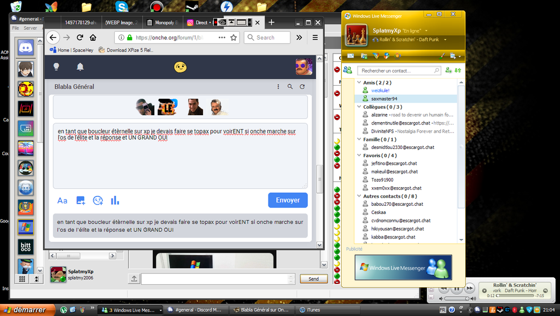560x316 pixels.
Task: Open the démarrer Start menu
Action: click(x=28, y=310)
